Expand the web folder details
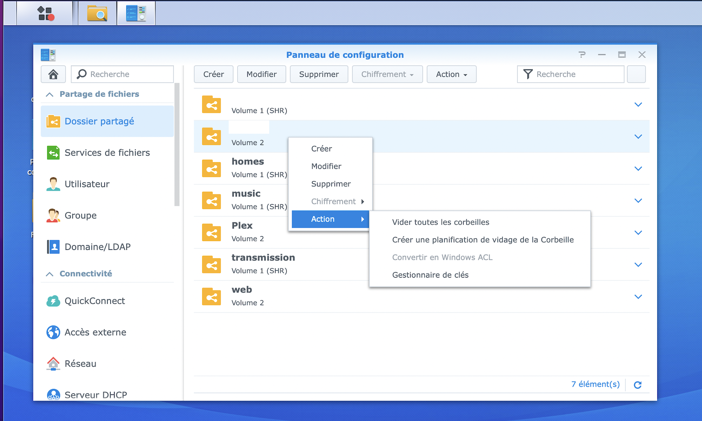This screenshot has height=421, width=702. pos(638,297)
